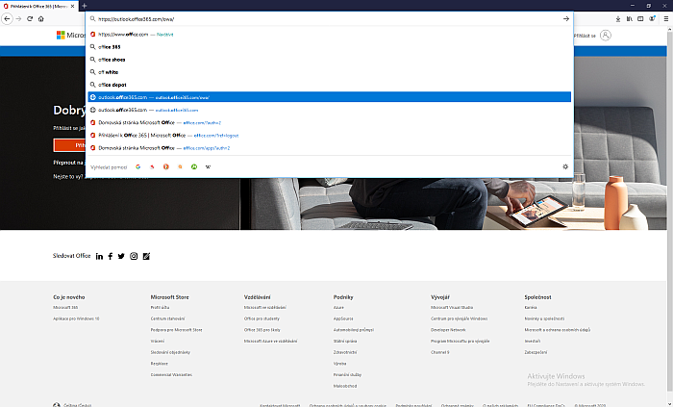Screen dimensions: 673x407
Task: Open the office.com/apps?auth=2 history suggestion
Action: [x=329, y=148]
